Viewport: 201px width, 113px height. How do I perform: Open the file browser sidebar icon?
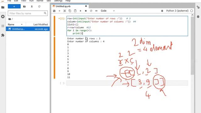pos(3,7)
